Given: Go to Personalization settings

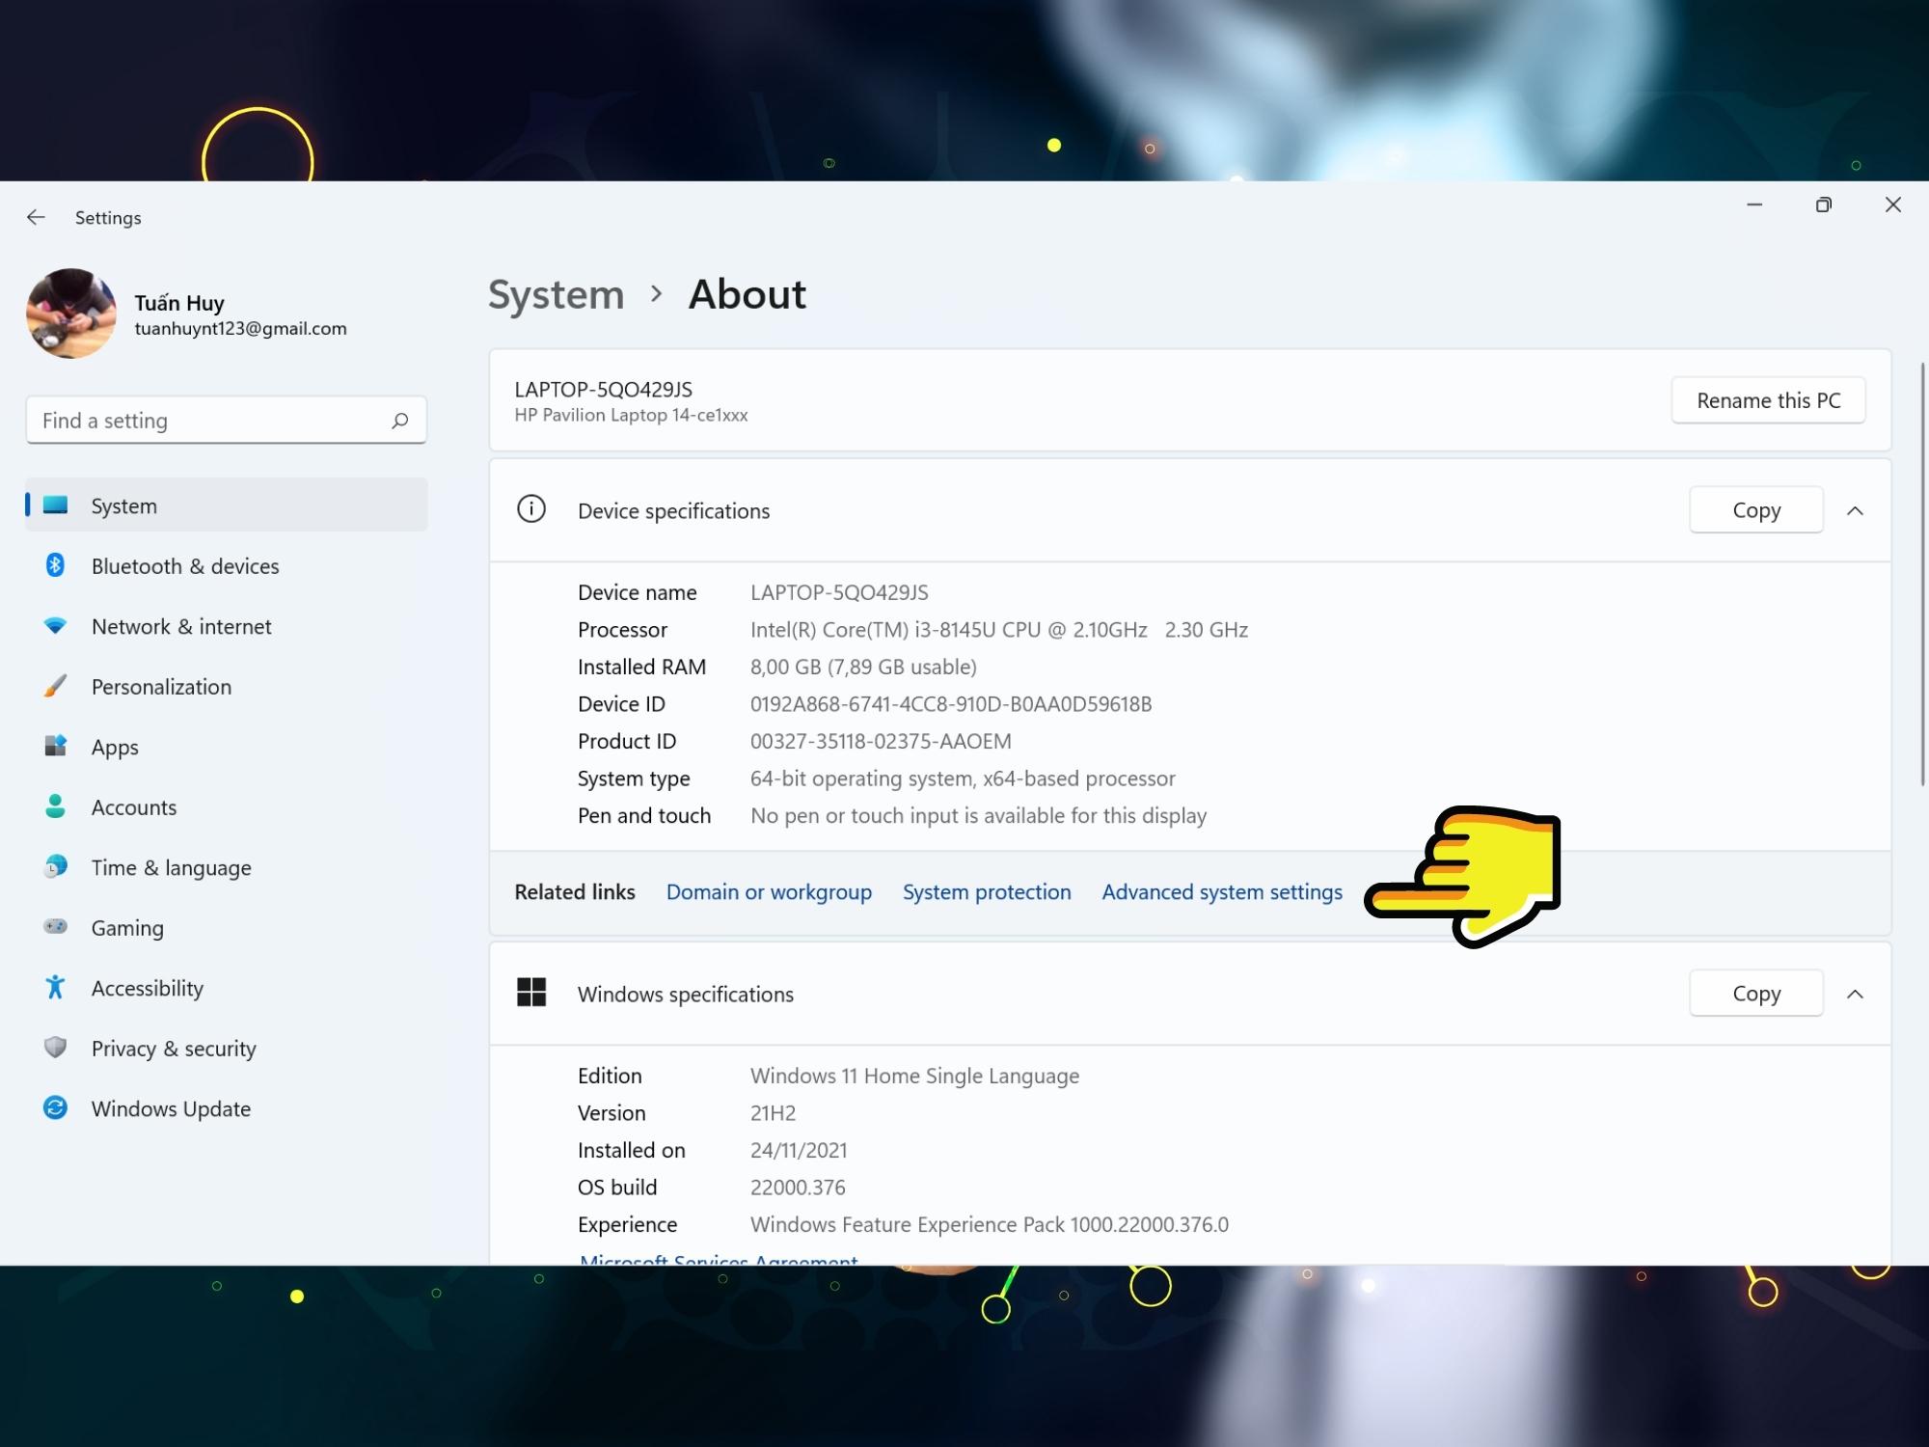Looking at the screenshot, I should tap(227, 686).
